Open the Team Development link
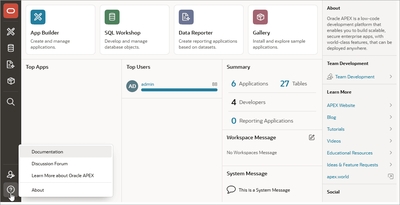400x205 pixels. point(355,77)
